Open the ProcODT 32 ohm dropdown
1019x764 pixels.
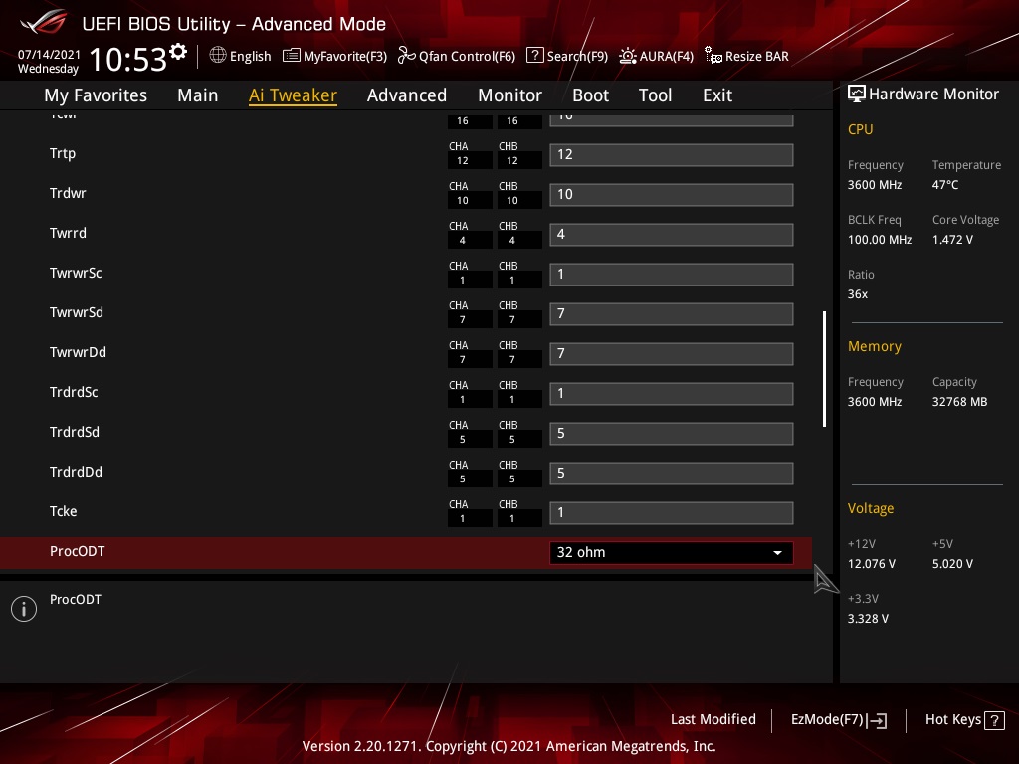pos(672,552)
